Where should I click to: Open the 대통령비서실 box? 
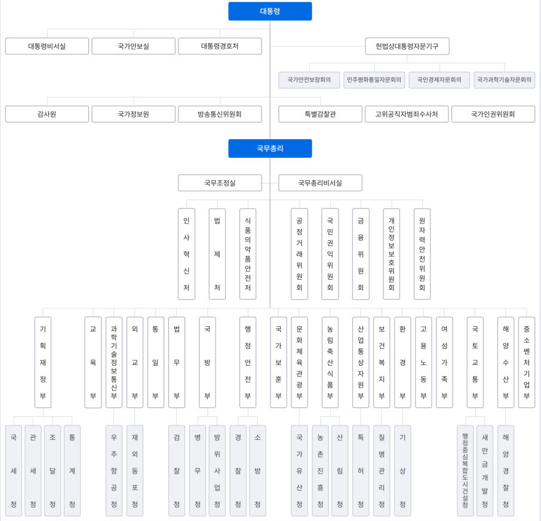47,46
